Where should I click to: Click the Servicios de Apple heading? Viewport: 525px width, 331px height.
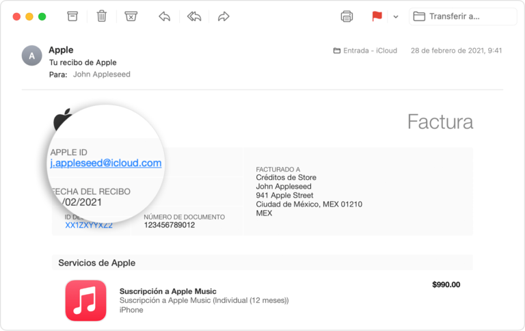click(97, 263)
